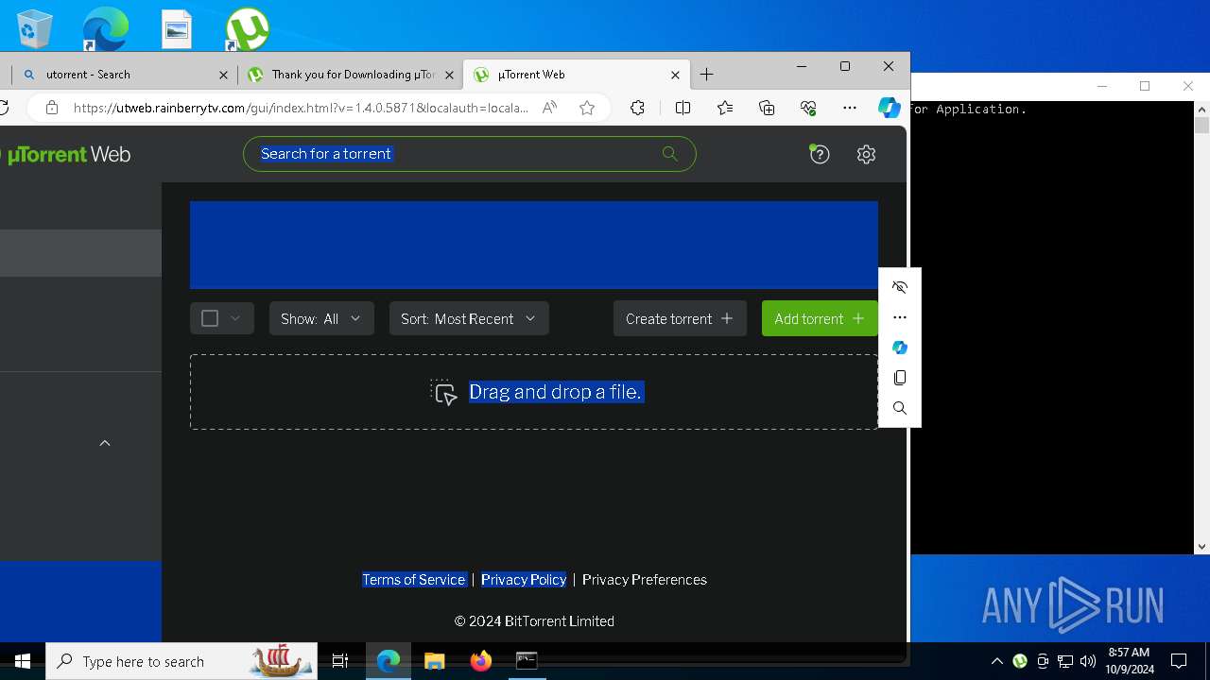Hide the Edge selection mini menu
The image size is (1210, 680).
tap(900, 287)
